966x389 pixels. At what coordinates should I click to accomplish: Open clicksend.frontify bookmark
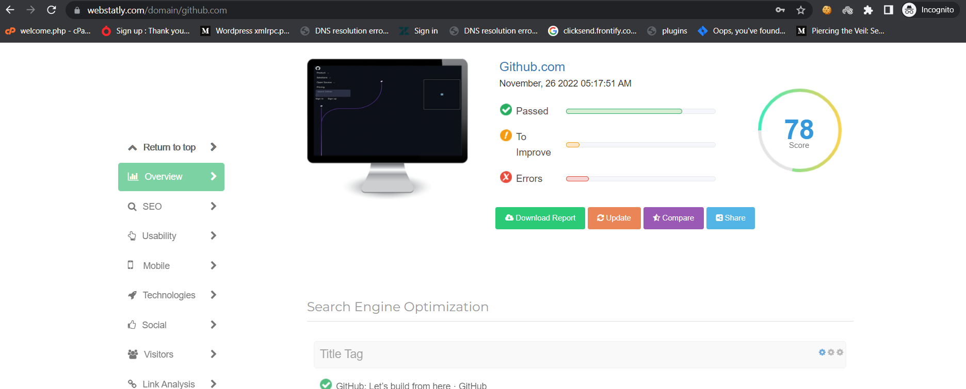[x=592, y=31]
